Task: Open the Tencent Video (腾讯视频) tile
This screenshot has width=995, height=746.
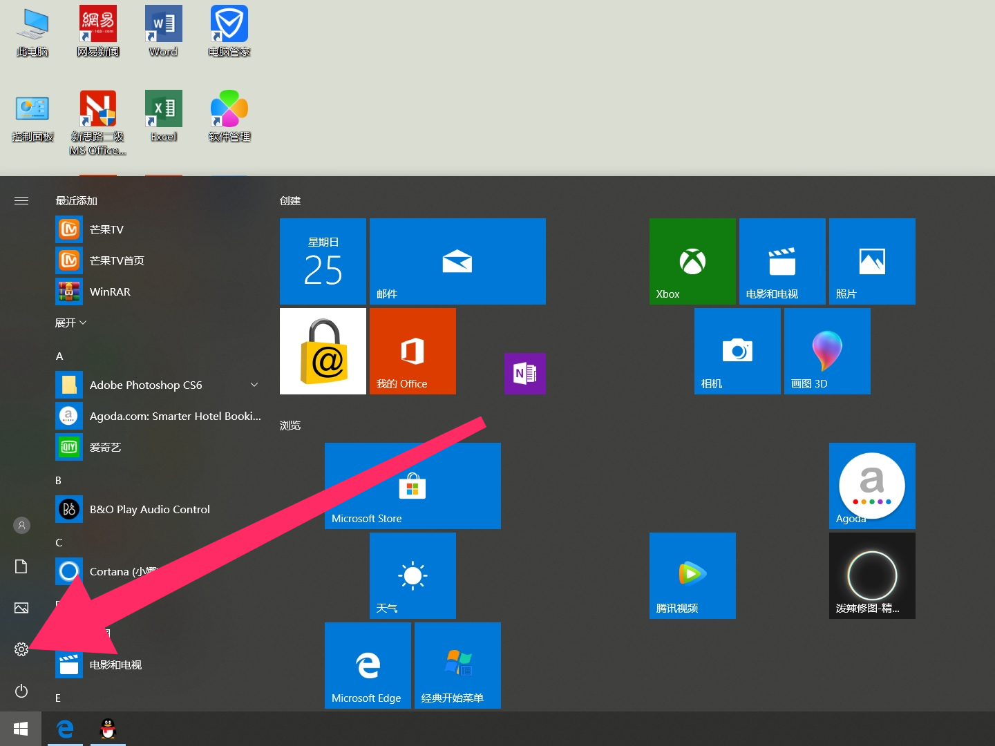Action: [692, 575]
